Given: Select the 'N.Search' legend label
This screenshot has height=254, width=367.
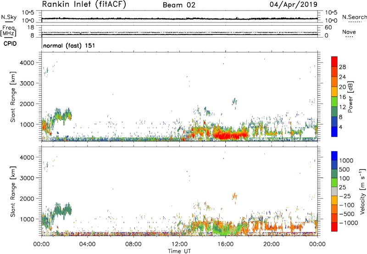Looking at the screenshot, I should [x=355, y=17].
